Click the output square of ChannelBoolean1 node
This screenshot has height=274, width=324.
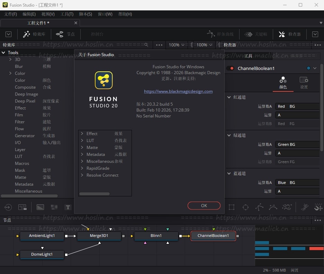(x=237, y=236)
